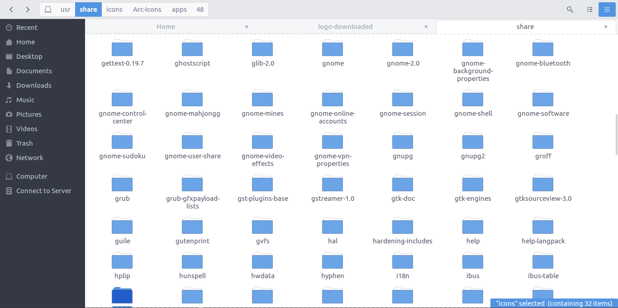This screenshot has height=308, width=618.
Task: Jump to 48 in the path bar
Action: (200, 9)
